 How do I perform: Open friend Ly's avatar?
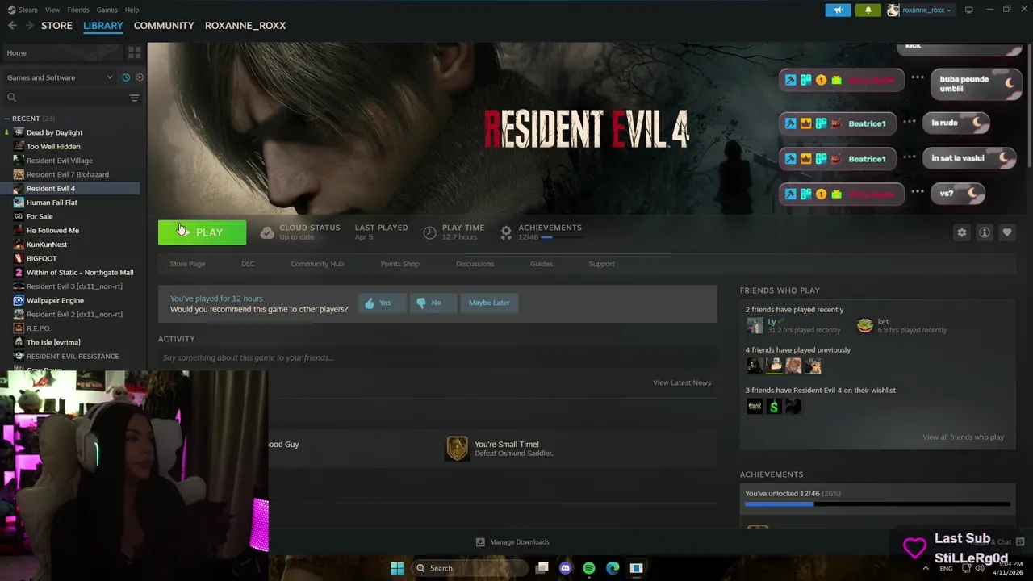(755, 325)
